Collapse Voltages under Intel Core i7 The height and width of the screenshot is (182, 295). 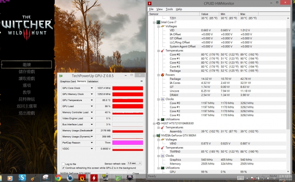click(x=158, y=26)
